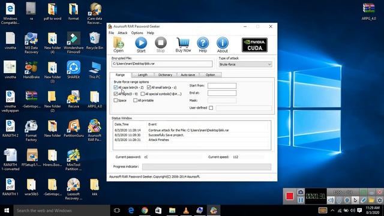
Task: Start the attack with the Start button
Action: (x=141, y=45)
